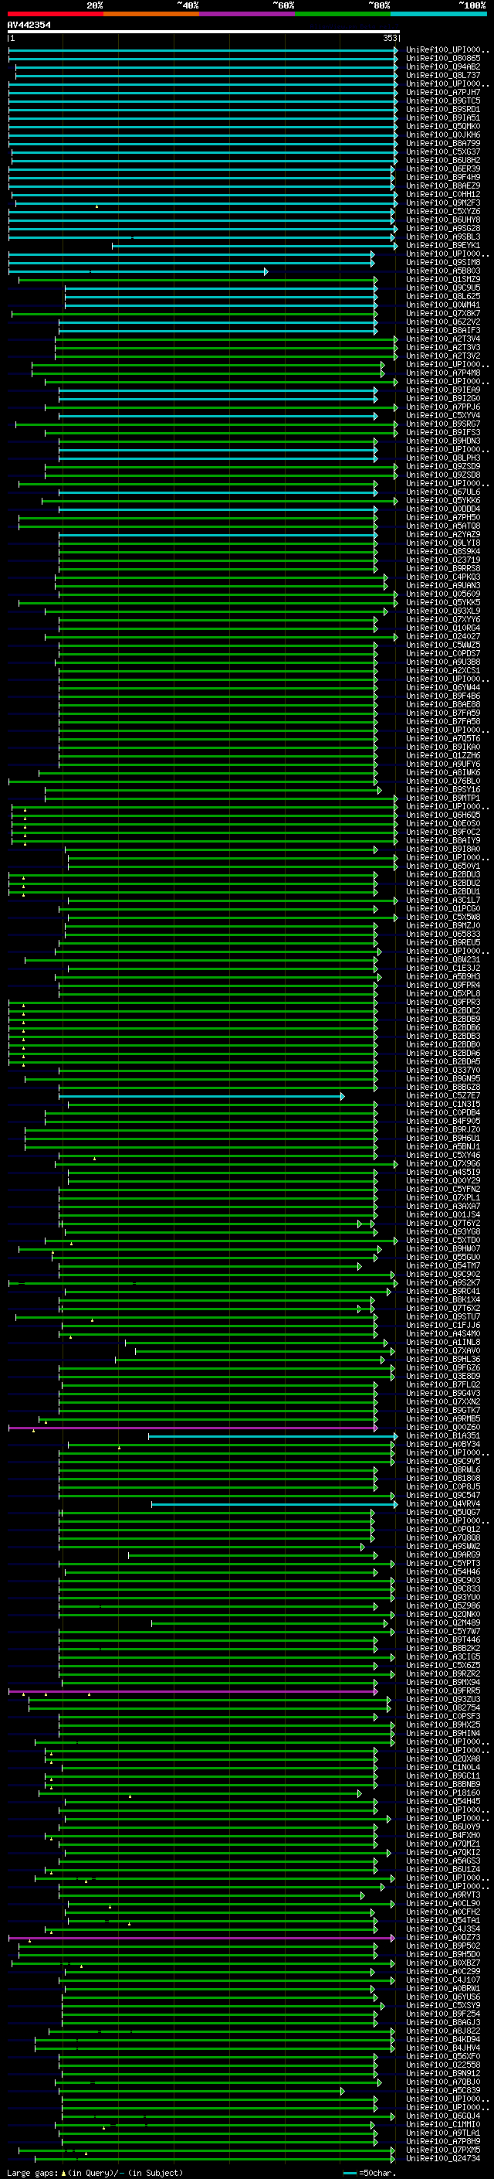Image resolution: width=494 pixels, height=2179 pixels.
Task: Click the query end position 353 label
Action: 389,38
